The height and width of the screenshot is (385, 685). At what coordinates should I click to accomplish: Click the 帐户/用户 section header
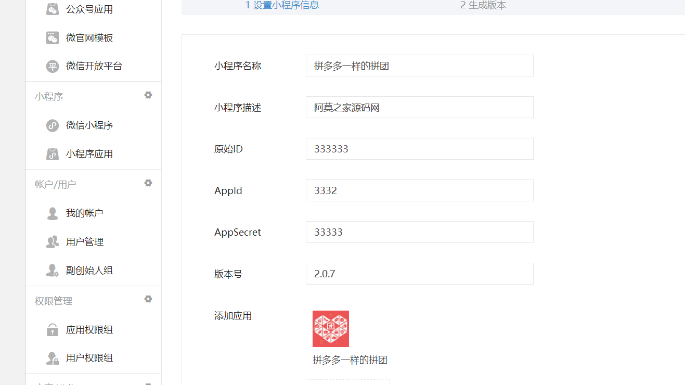click(56, 185)
